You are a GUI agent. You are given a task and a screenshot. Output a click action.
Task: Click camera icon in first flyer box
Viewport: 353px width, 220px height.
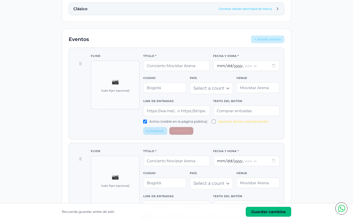coord(115,82)
